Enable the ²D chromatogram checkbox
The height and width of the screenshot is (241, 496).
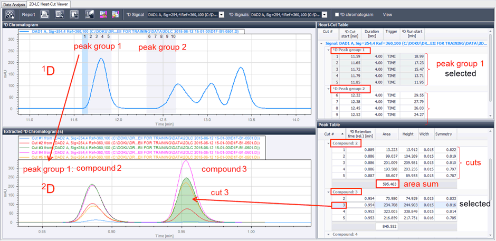(338, 15)
